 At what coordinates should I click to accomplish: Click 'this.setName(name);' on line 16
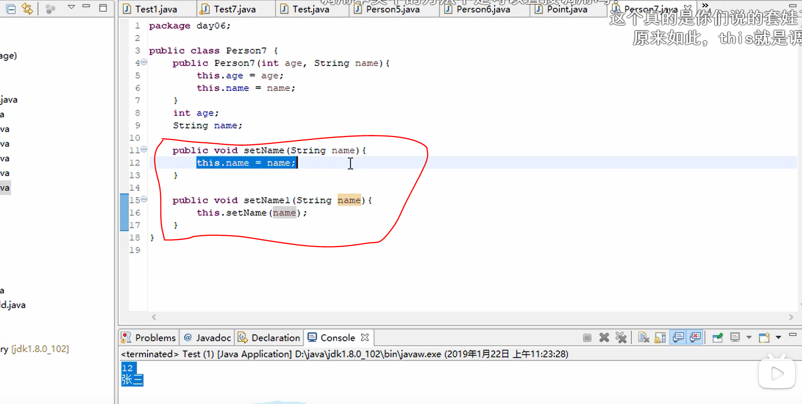tap(252, 213)
